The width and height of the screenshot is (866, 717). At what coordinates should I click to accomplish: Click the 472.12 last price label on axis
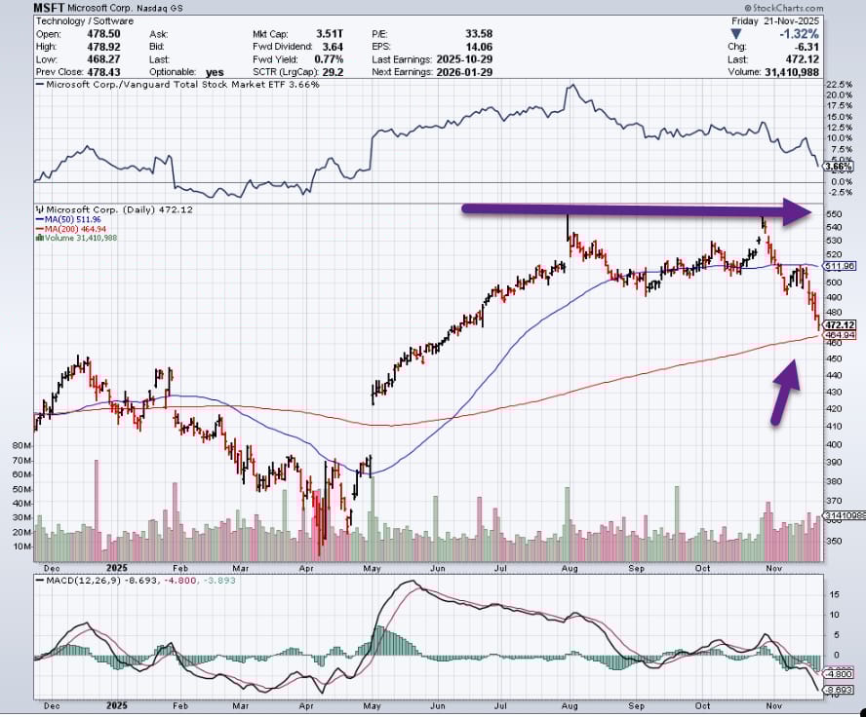[840, 324]
